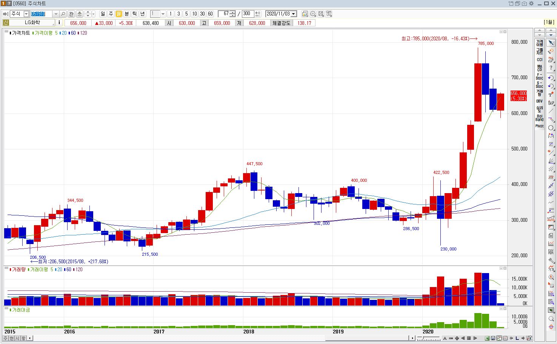
Task: Add the OBV indicator from side panel
Action: coord(540,101)
